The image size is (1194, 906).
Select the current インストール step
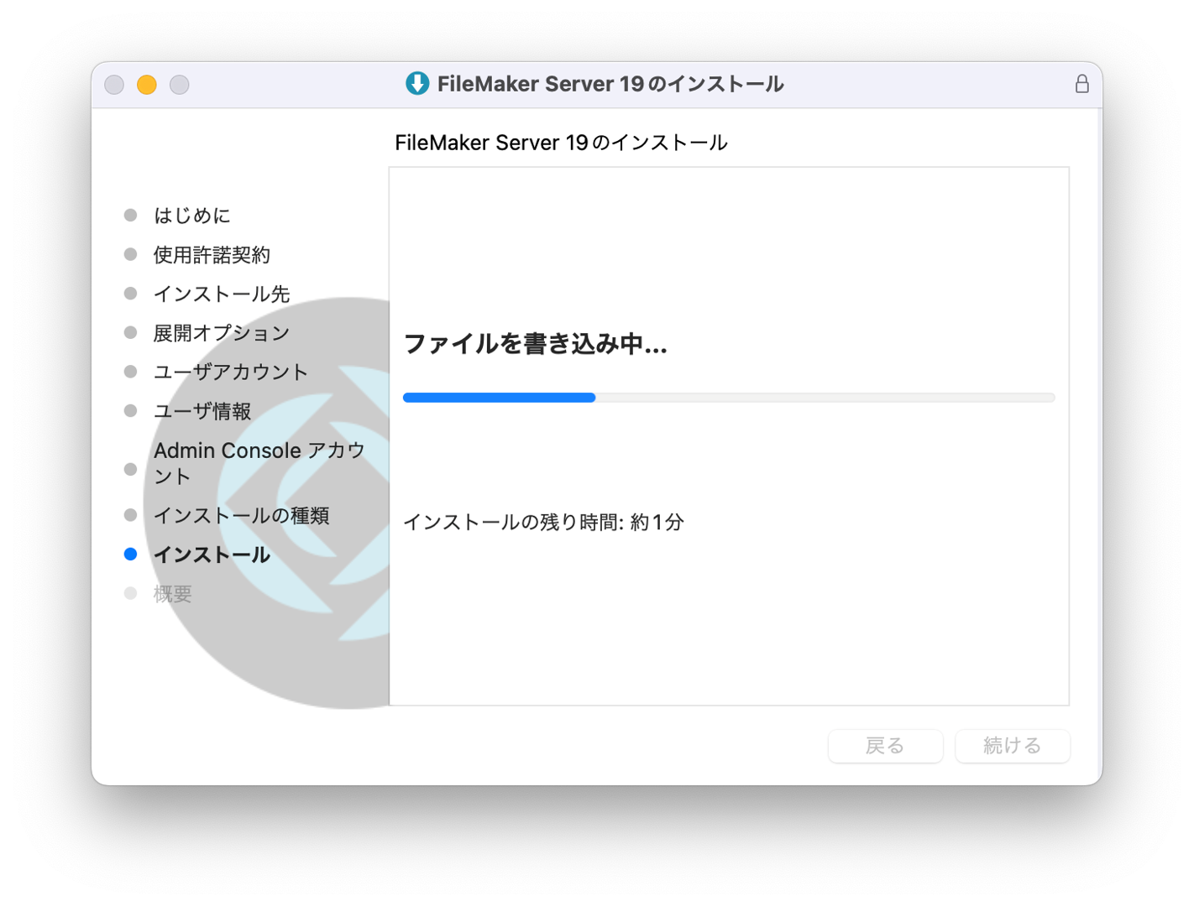click(x=212, y=555)
